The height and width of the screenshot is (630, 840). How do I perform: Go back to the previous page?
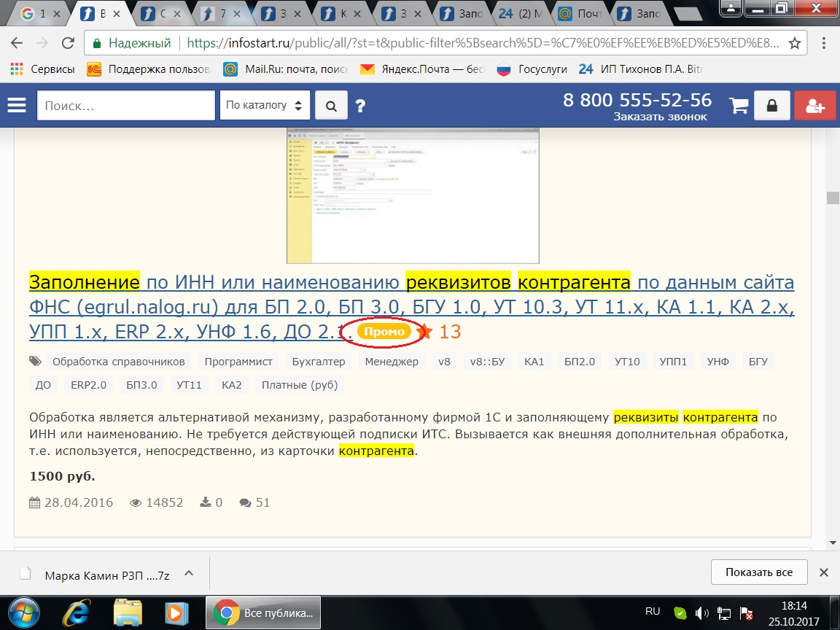click(x=17, y=43)
